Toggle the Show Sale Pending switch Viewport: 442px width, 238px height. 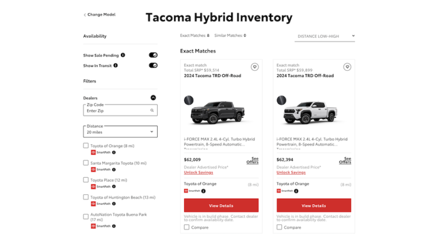point(153,55)
